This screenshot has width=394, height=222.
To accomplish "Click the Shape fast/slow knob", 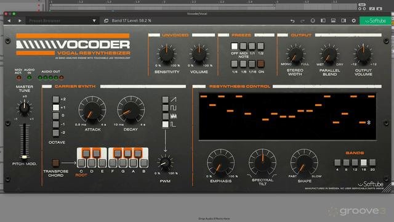I will 304,163.
